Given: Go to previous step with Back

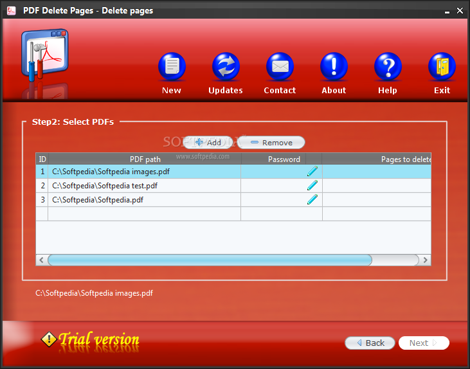Looking at the screenshot, I should pos(370,343).
